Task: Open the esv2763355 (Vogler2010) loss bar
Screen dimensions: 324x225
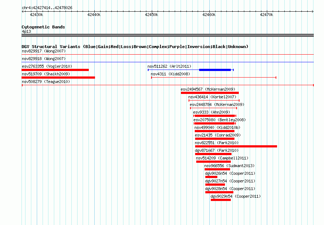Action: tap(55, 70)
